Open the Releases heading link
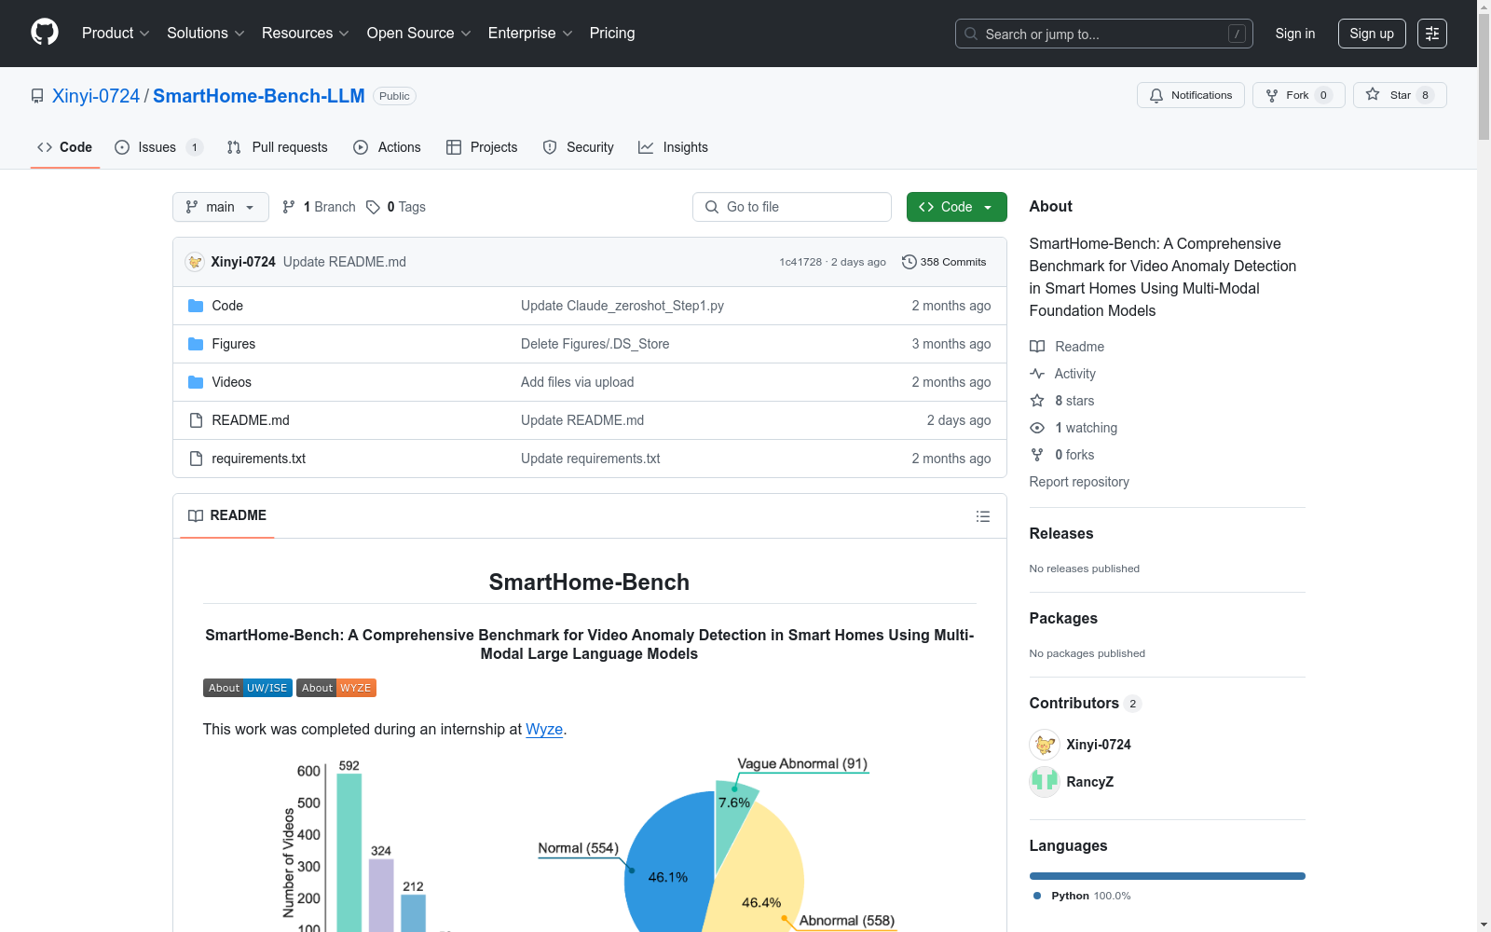The width and height of the screenshot is (1491, 932). [1061, 533]
